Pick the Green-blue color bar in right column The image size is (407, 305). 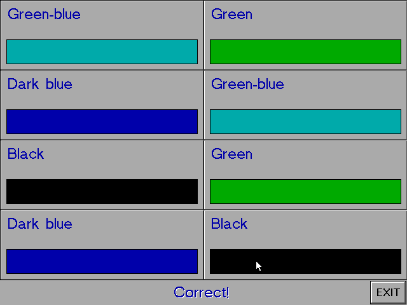point(305,121)
